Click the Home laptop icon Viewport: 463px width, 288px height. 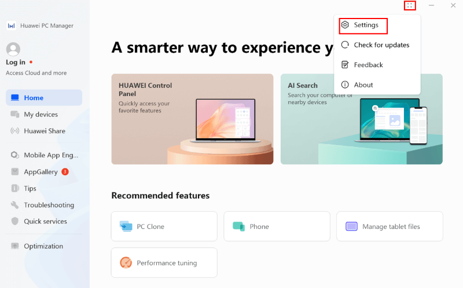[15, 98]
